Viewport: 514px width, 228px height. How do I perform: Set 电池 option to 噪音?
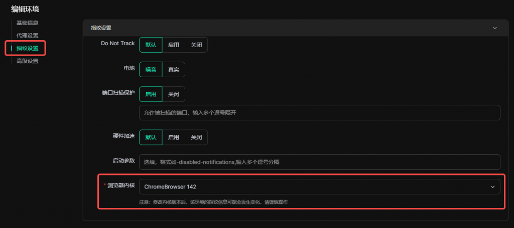[x=151, y=70]
